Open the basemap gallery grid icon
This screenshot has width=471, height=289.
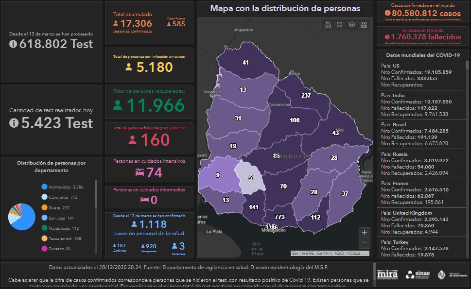[363, 25]
